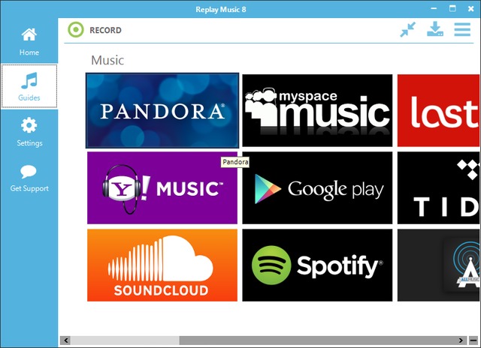Open the Spotify guide tile
The height and width of the screenshot is (348, 481).
point(316,265)
